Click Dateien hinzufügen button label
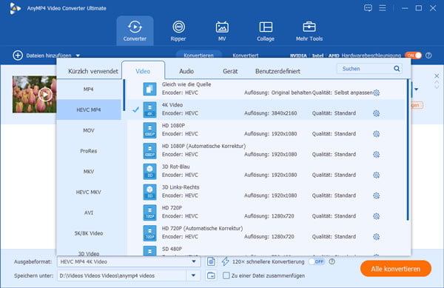 click(x=49, y=56)
